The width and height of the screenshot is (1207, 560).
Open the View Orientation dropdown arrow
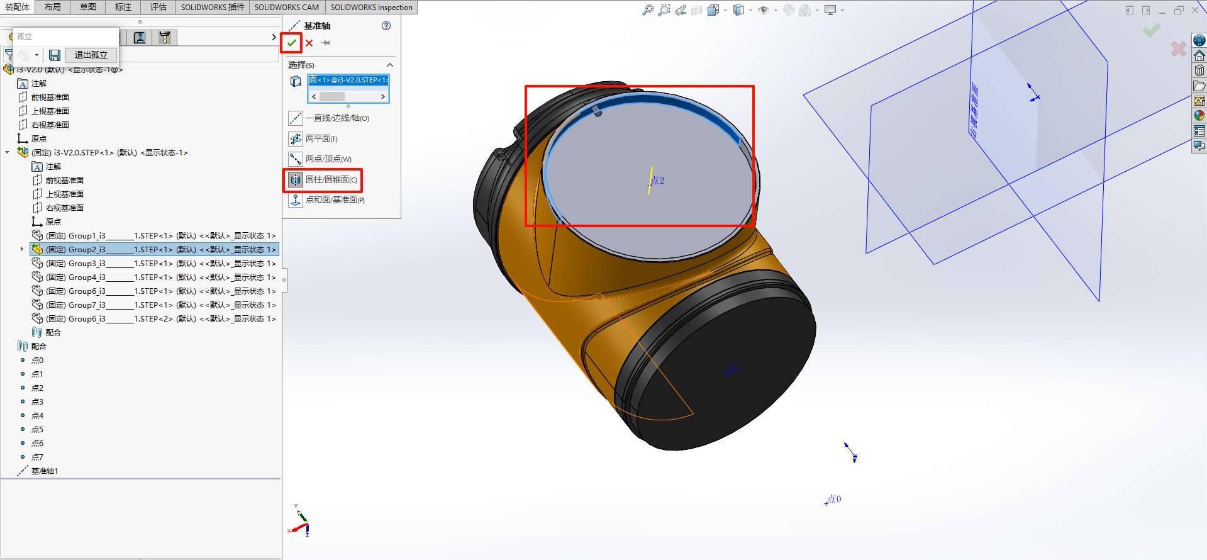725,10
